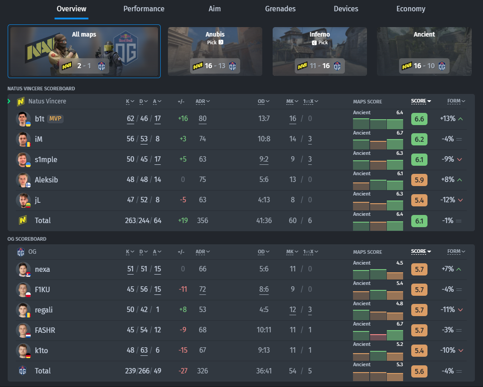Click F1KU's player avatar

[23, 289]
